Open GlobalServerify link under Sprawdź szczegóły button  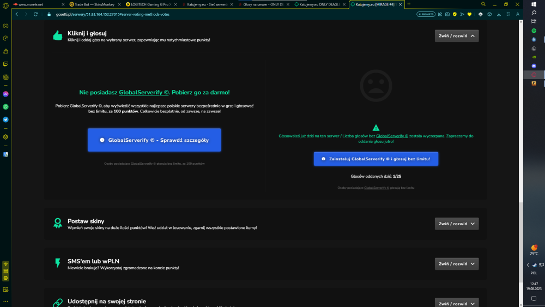[143, 164]
